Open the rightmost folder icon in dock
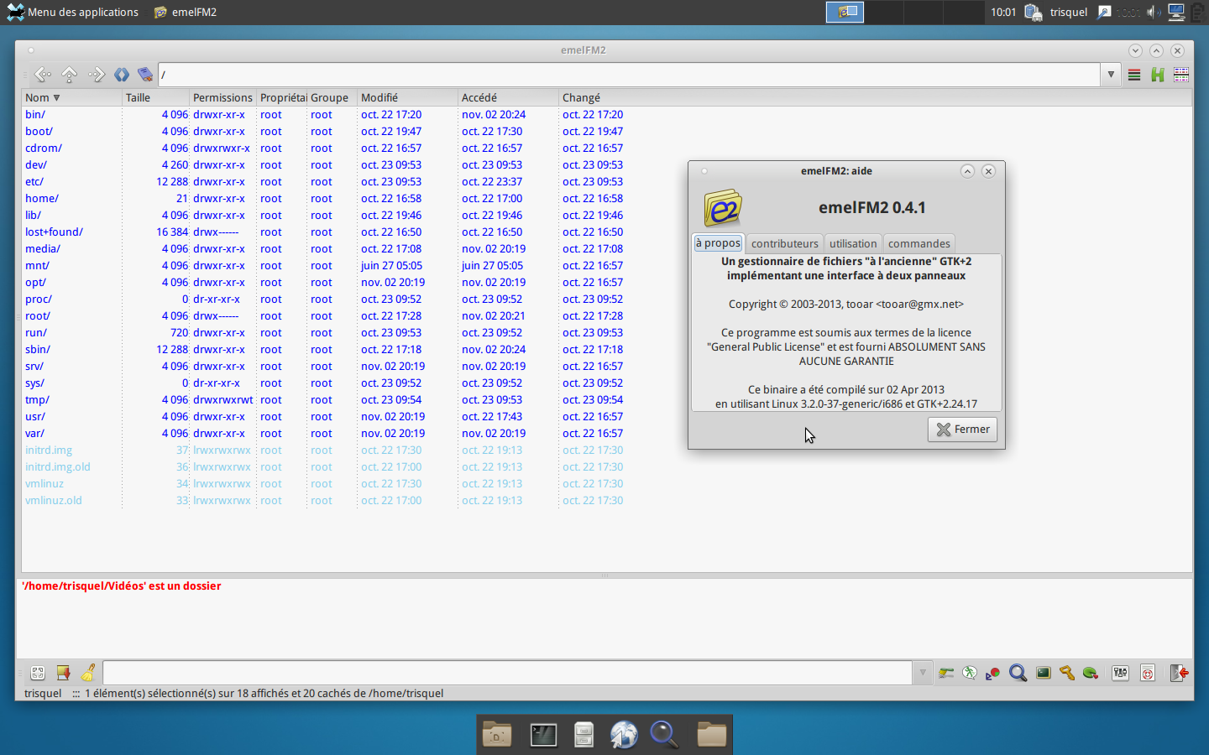The width and height of the screenshot is (1209, 755). (711, 735)
